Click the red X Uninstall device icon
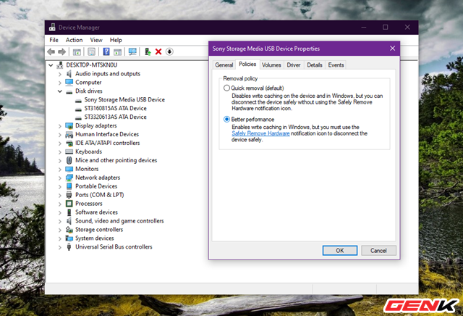463x316 pixels. 158,52
